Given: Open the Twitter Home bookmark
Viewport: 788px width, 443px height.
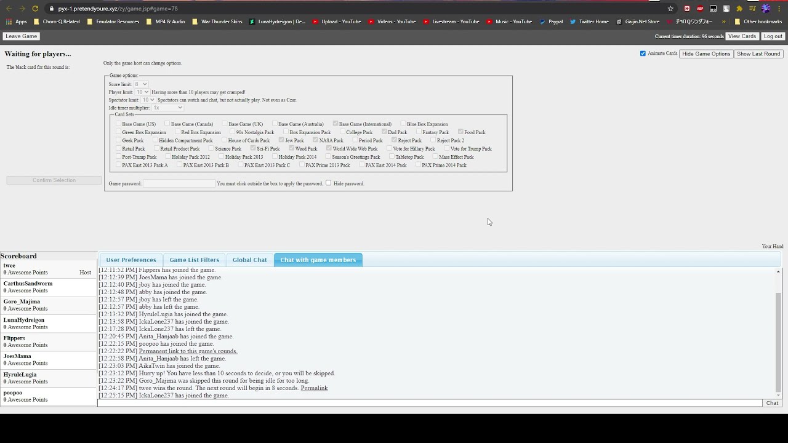Looking at the screenshot, I should point(589,22).
